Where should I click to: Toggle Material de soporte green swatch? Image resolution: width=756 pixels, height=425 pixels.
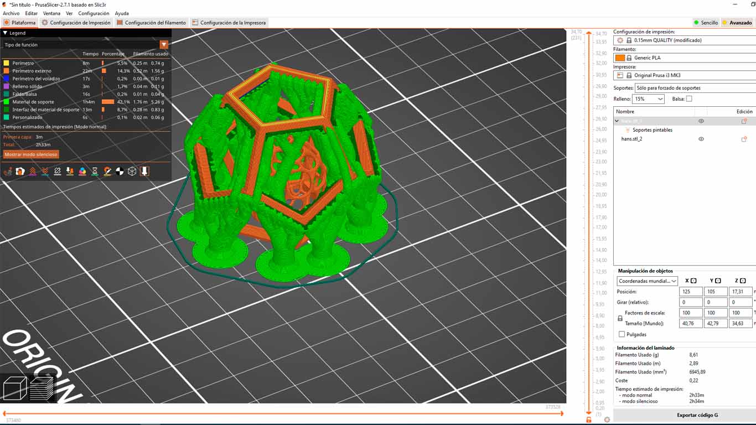[x=6, y=102]
